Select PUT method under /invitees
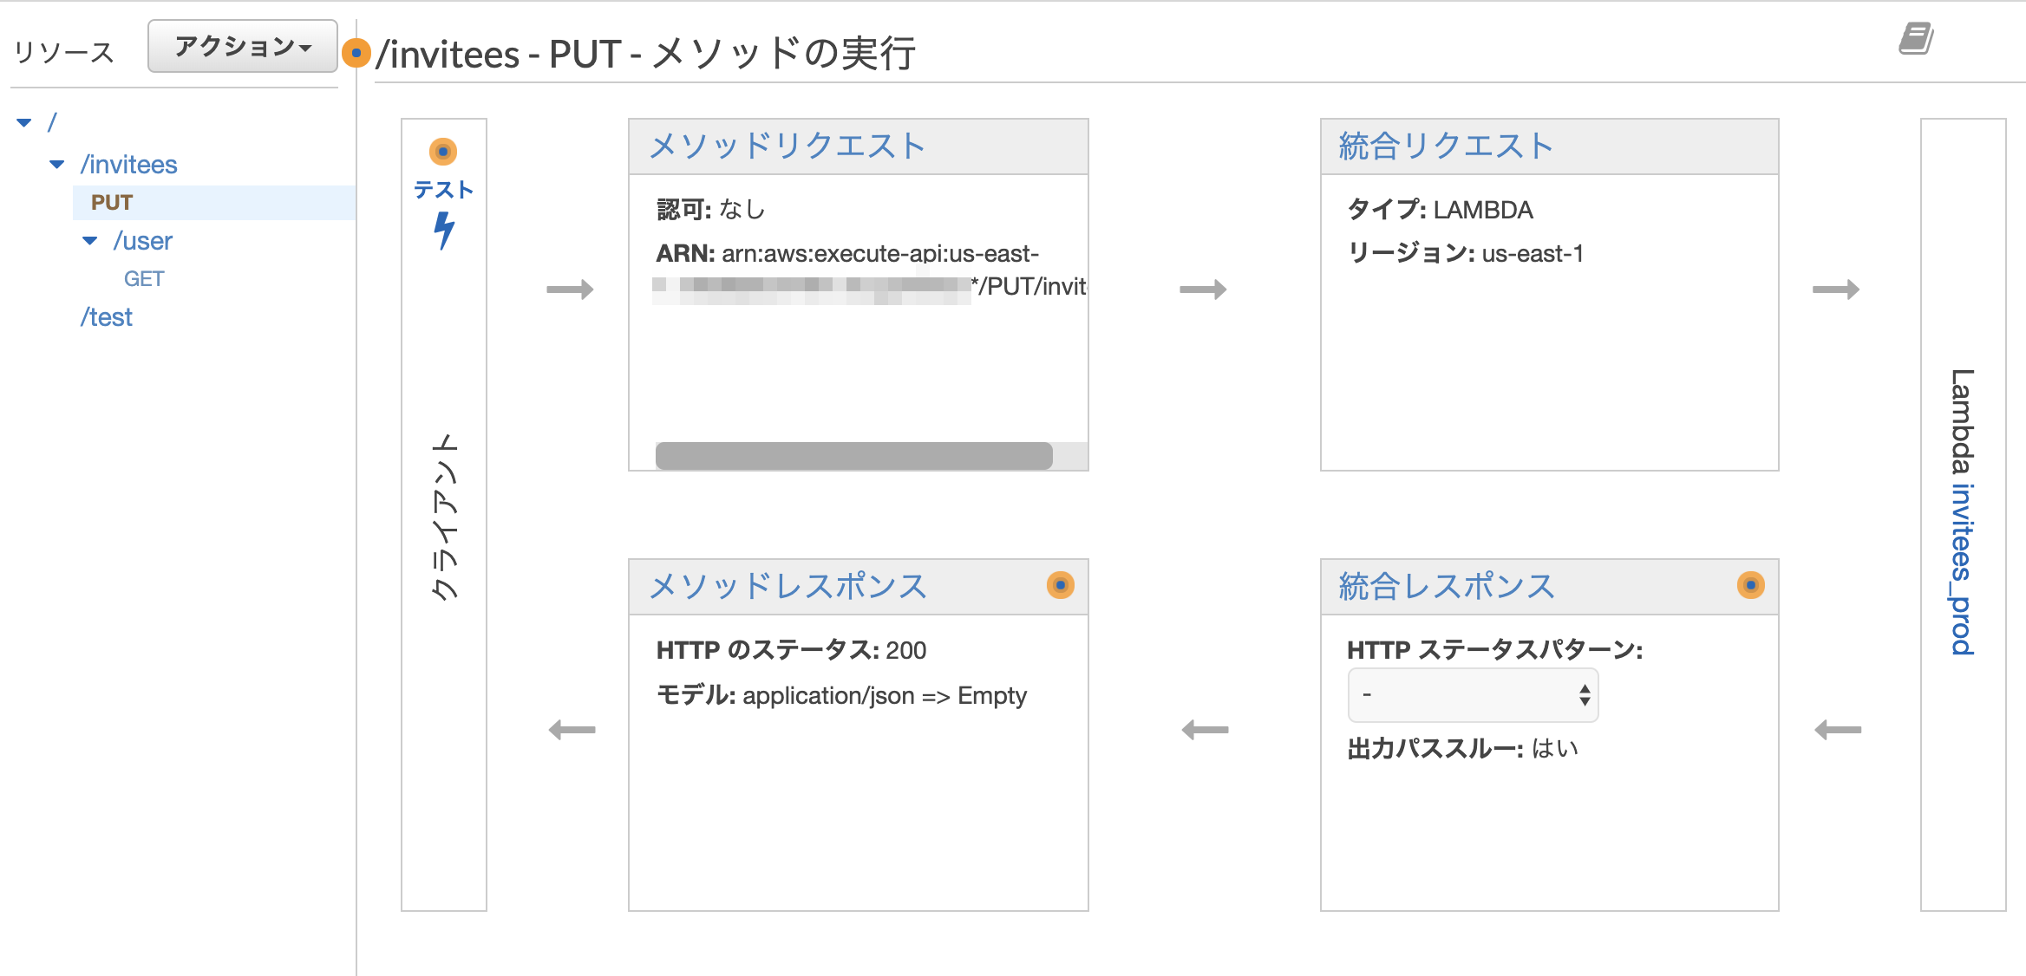 (112, 203)
